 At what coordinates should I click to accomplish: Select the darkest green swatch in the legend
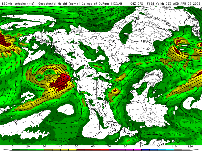coord(16,150)
